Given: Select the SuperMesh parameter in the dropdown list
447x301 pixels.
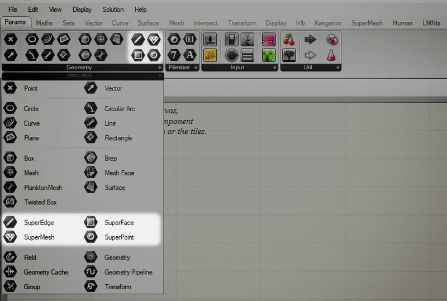Looking at the screenshot, I should (x=39, y=237).
